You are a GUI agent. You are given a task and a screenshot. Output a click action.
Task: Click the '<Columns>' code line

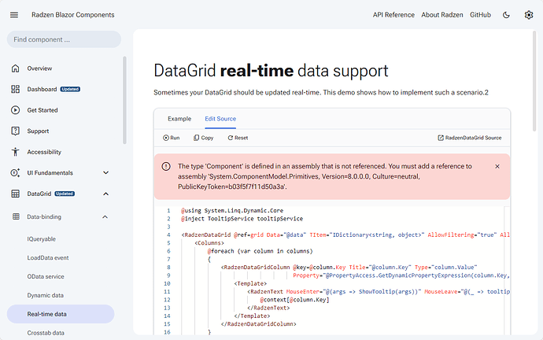pos(209,243)
